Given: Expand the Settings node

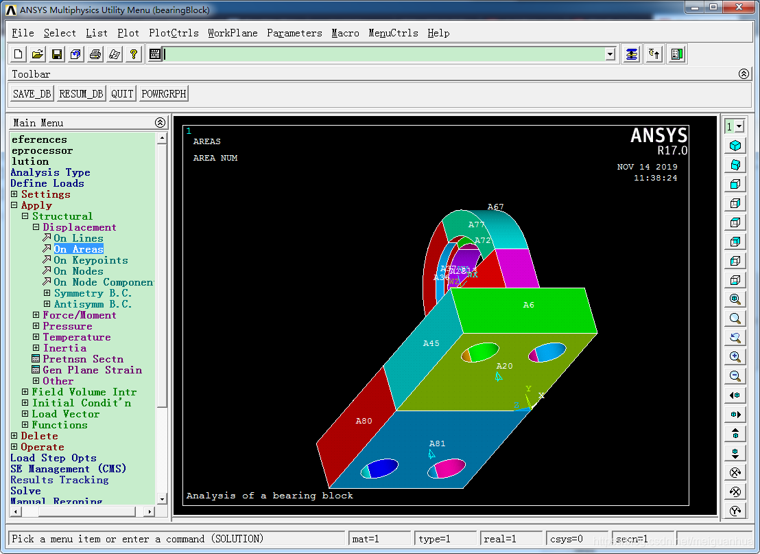Looking at the screenshot, I should pos(14,194).
